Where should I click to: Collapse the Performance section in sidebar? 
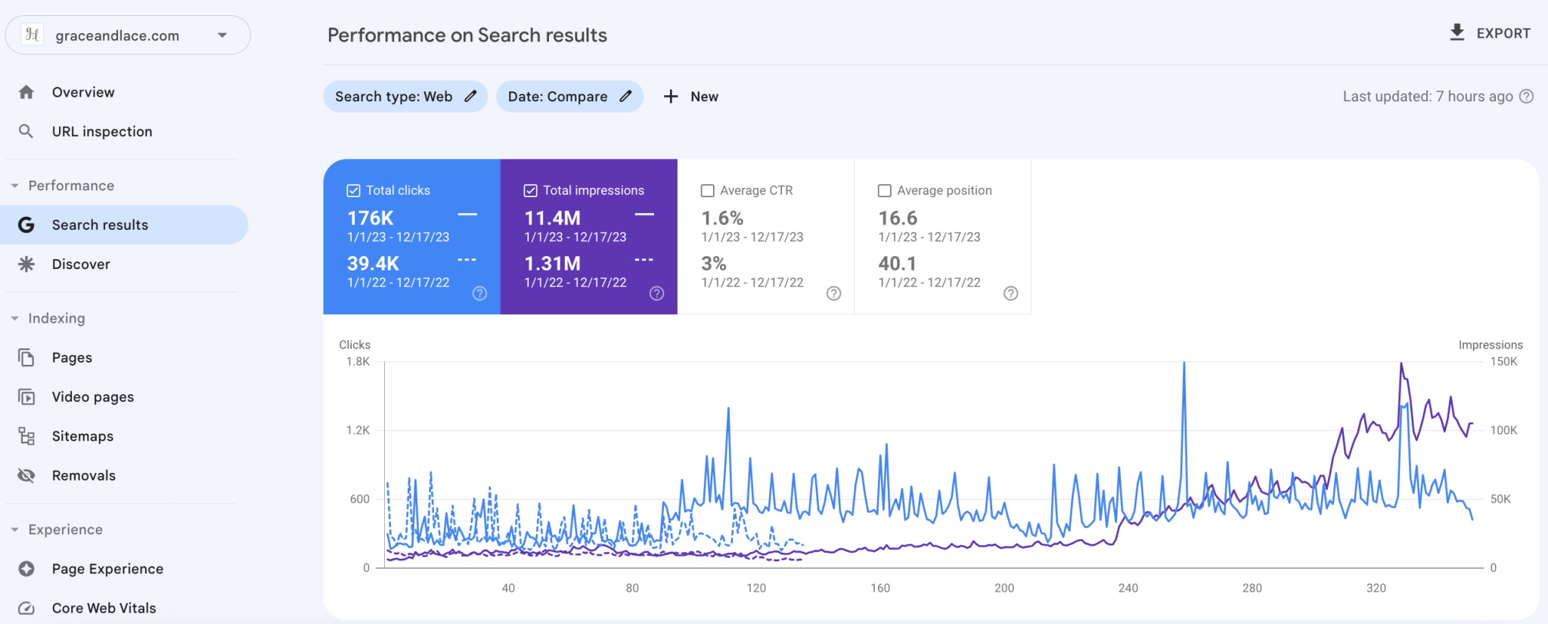tap(14, 186)
